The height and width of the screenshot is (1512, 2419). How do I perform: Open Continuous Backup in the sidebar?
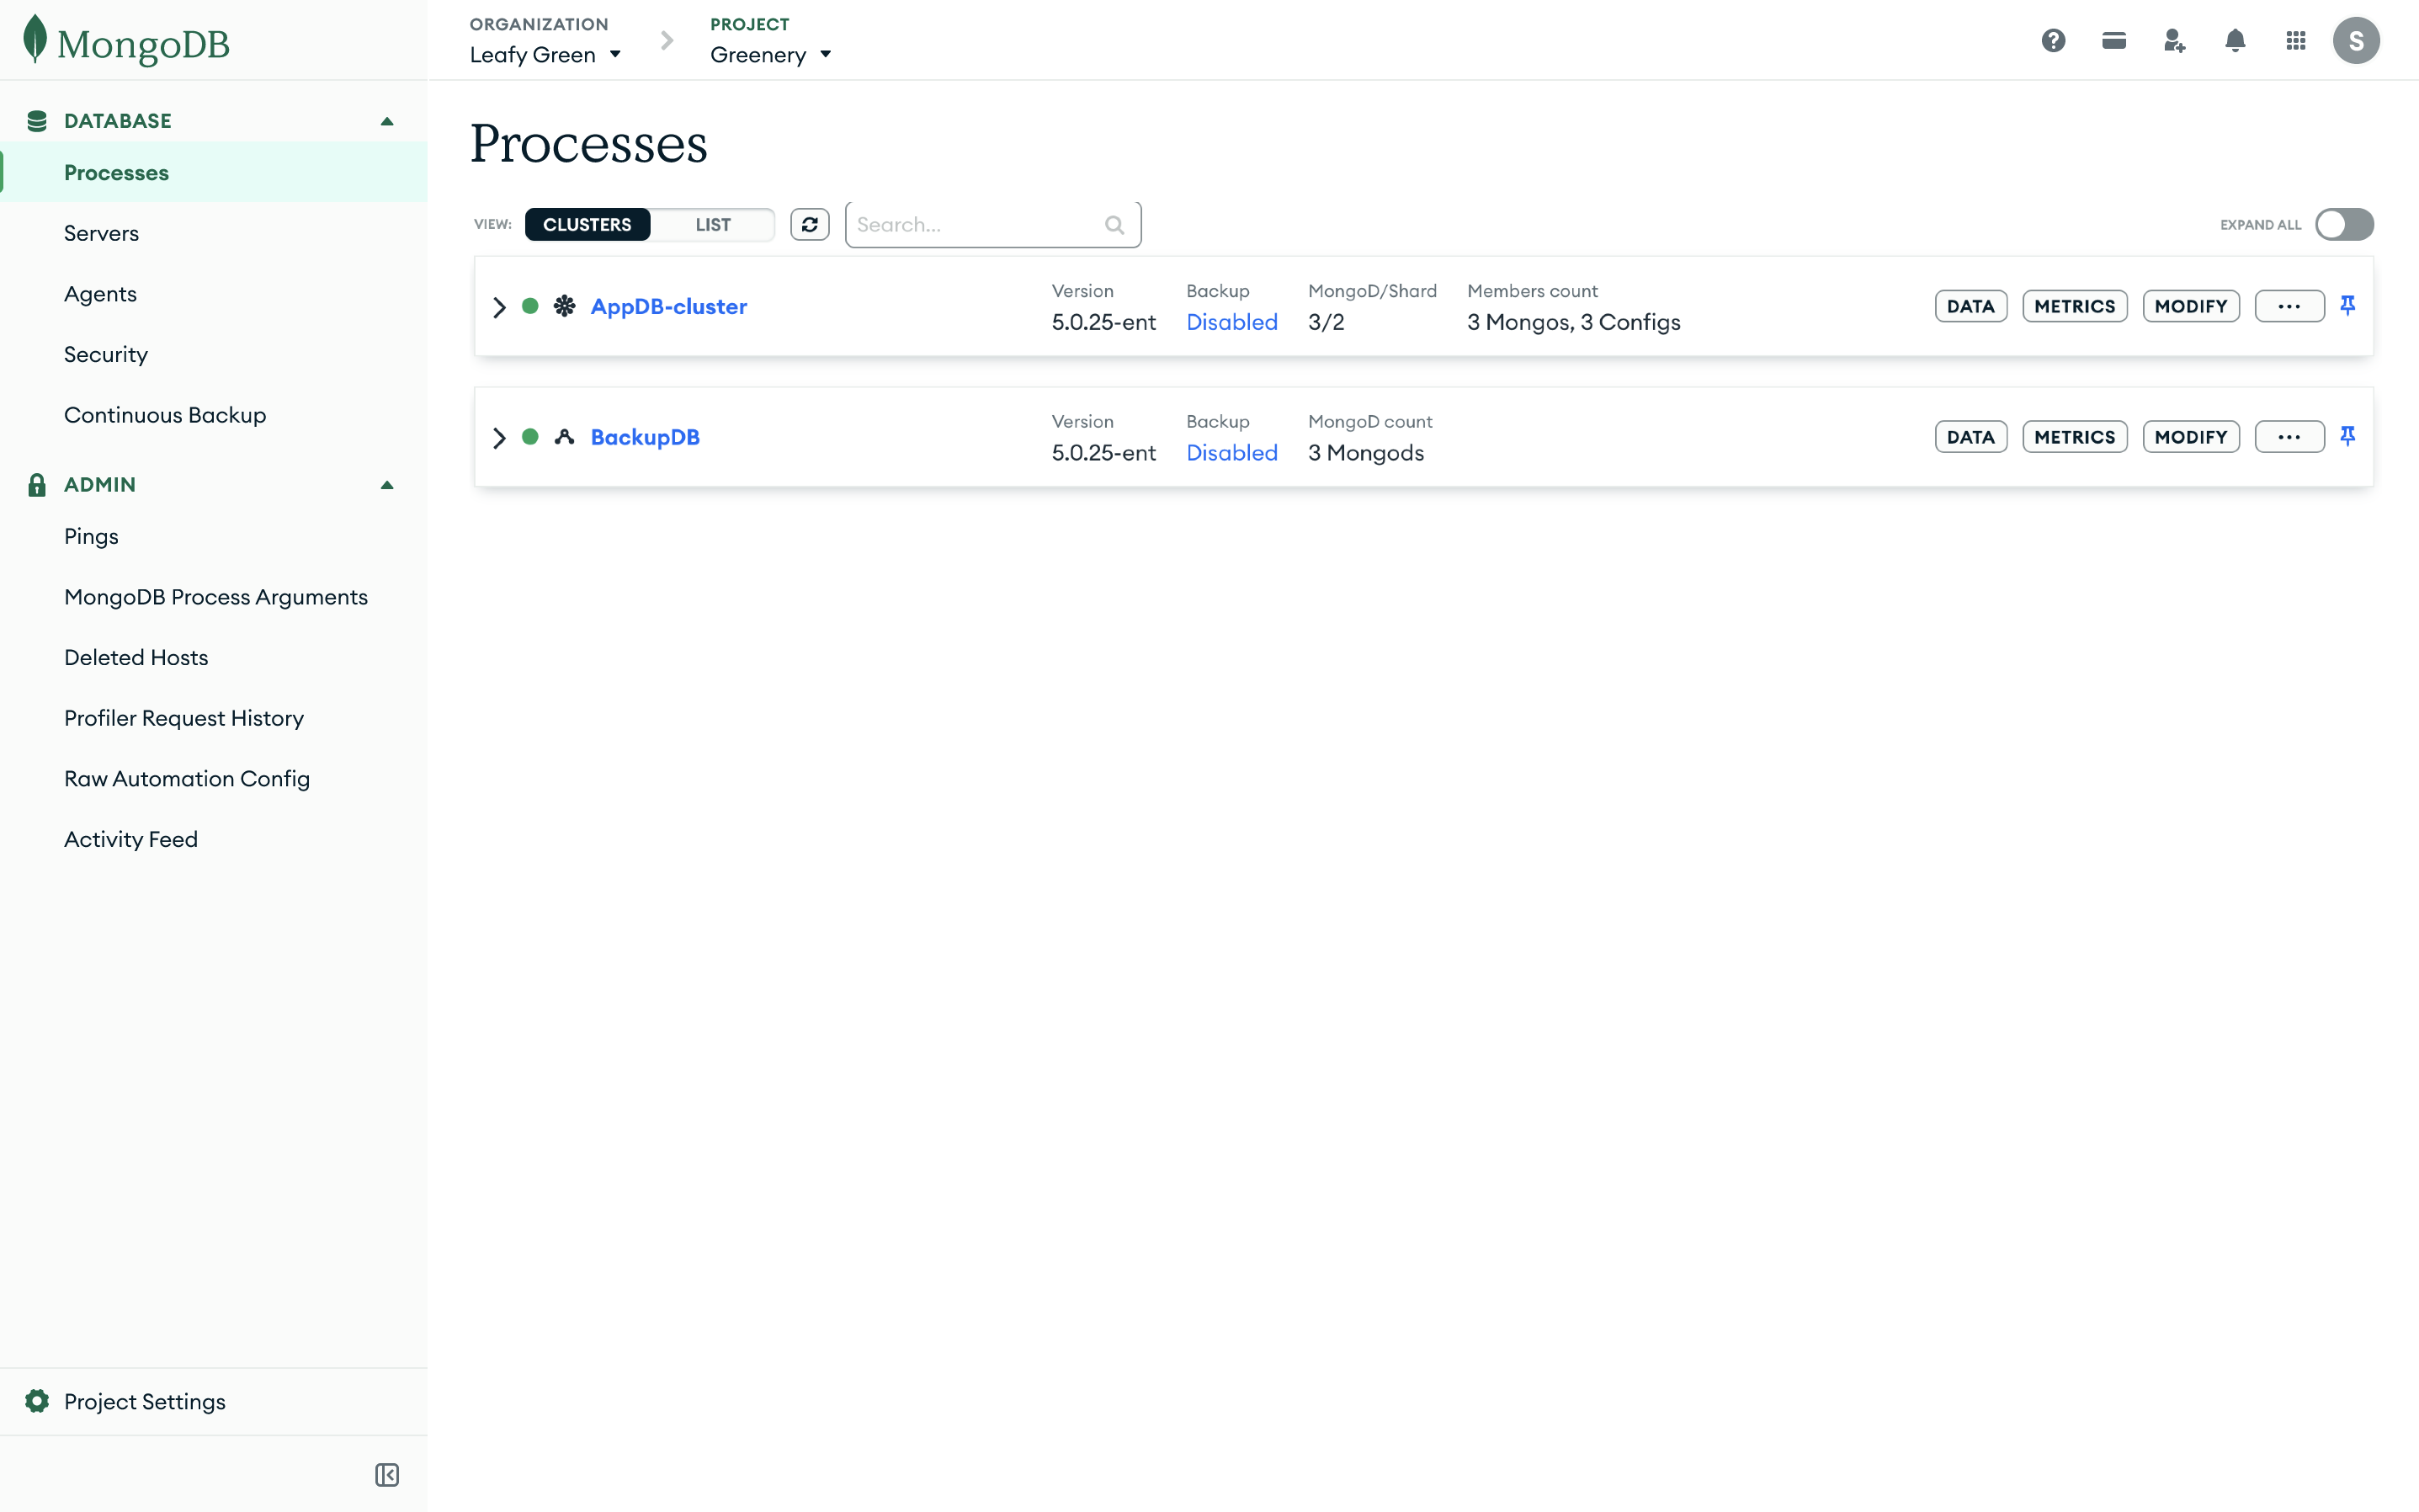(165, 414)
